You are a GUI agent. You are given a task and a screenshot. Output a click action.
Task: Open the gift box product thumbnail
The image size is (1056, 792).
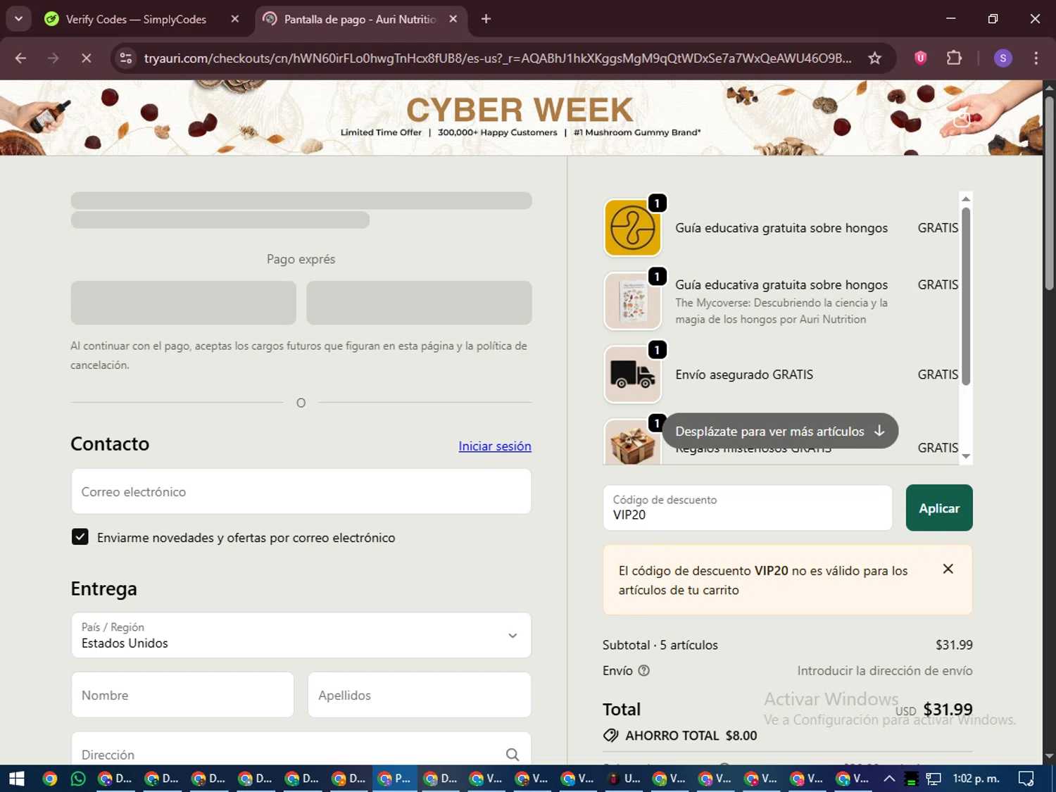[x=632, y=442]
